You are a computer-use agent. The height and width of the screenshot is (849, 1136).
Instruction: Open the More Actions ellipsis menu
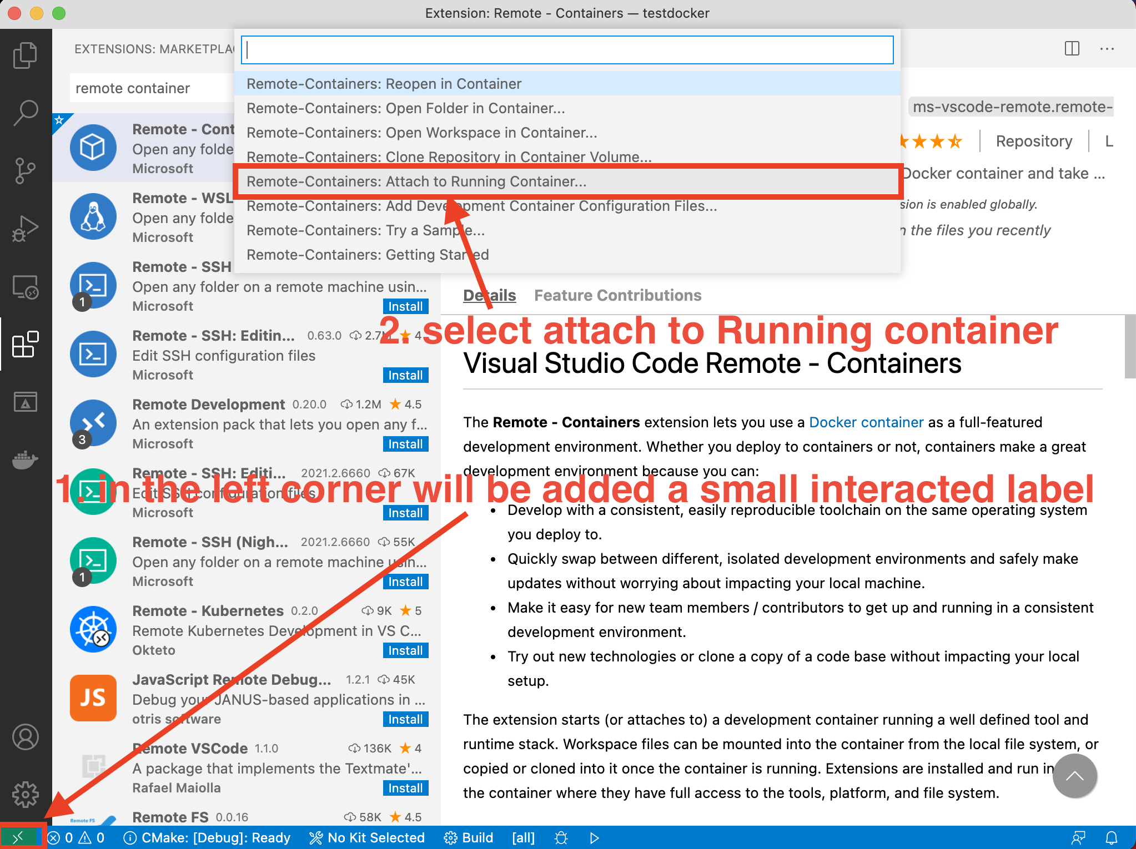pos(1107,49)
